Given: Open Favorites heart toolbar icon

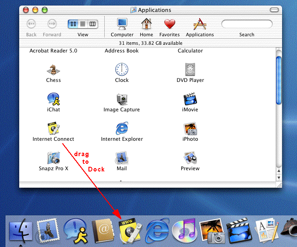Looking at the screenshot, I should [170, 24].
